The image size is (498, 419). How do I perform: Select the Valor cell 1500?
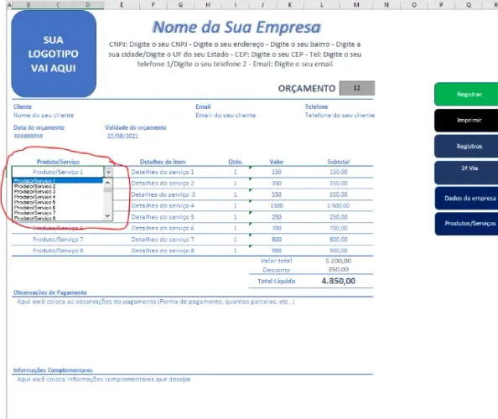tap(277, 205)
